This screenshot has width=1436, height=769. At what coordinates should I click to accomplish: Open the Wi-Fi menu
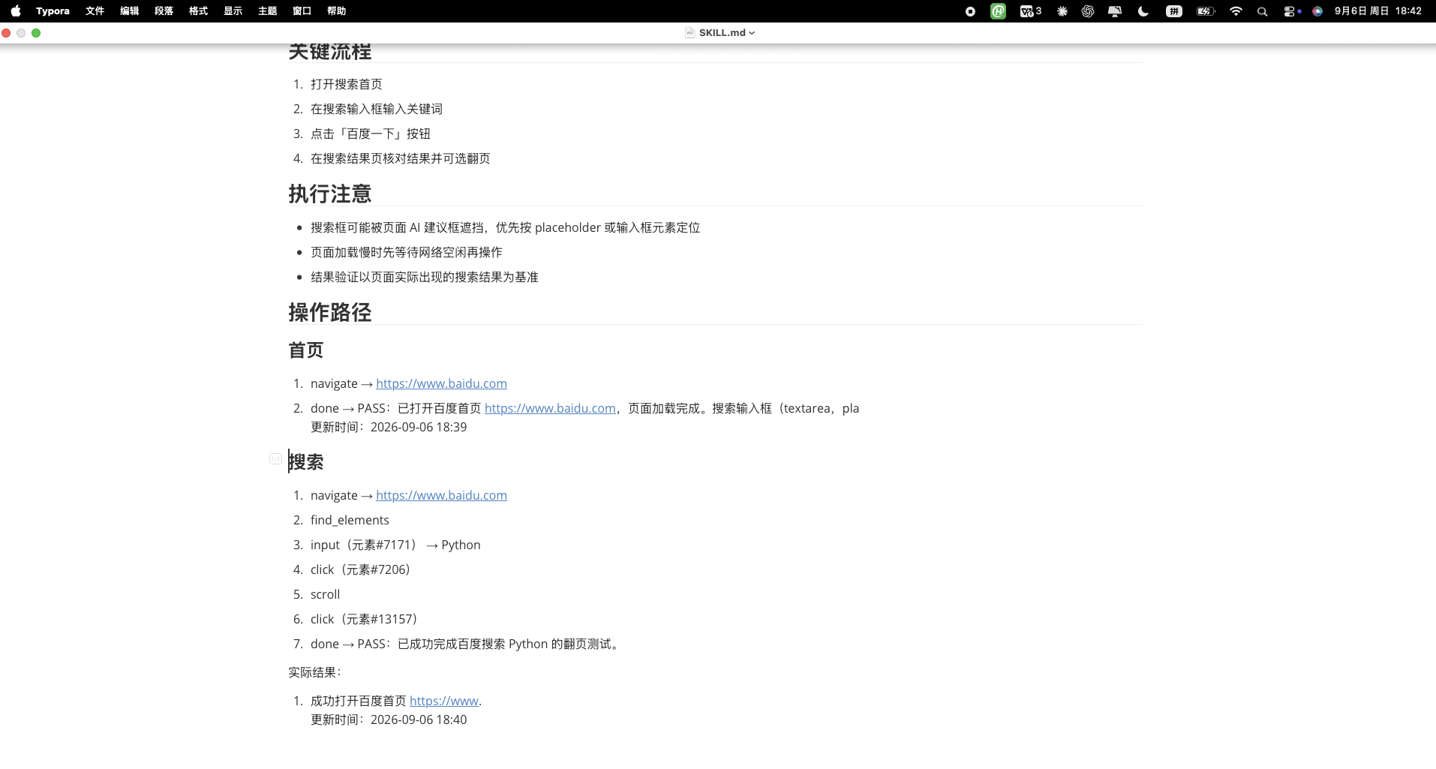pos(1236,11)
